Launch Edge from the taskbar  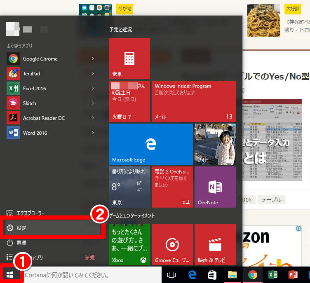pos(192,275)
